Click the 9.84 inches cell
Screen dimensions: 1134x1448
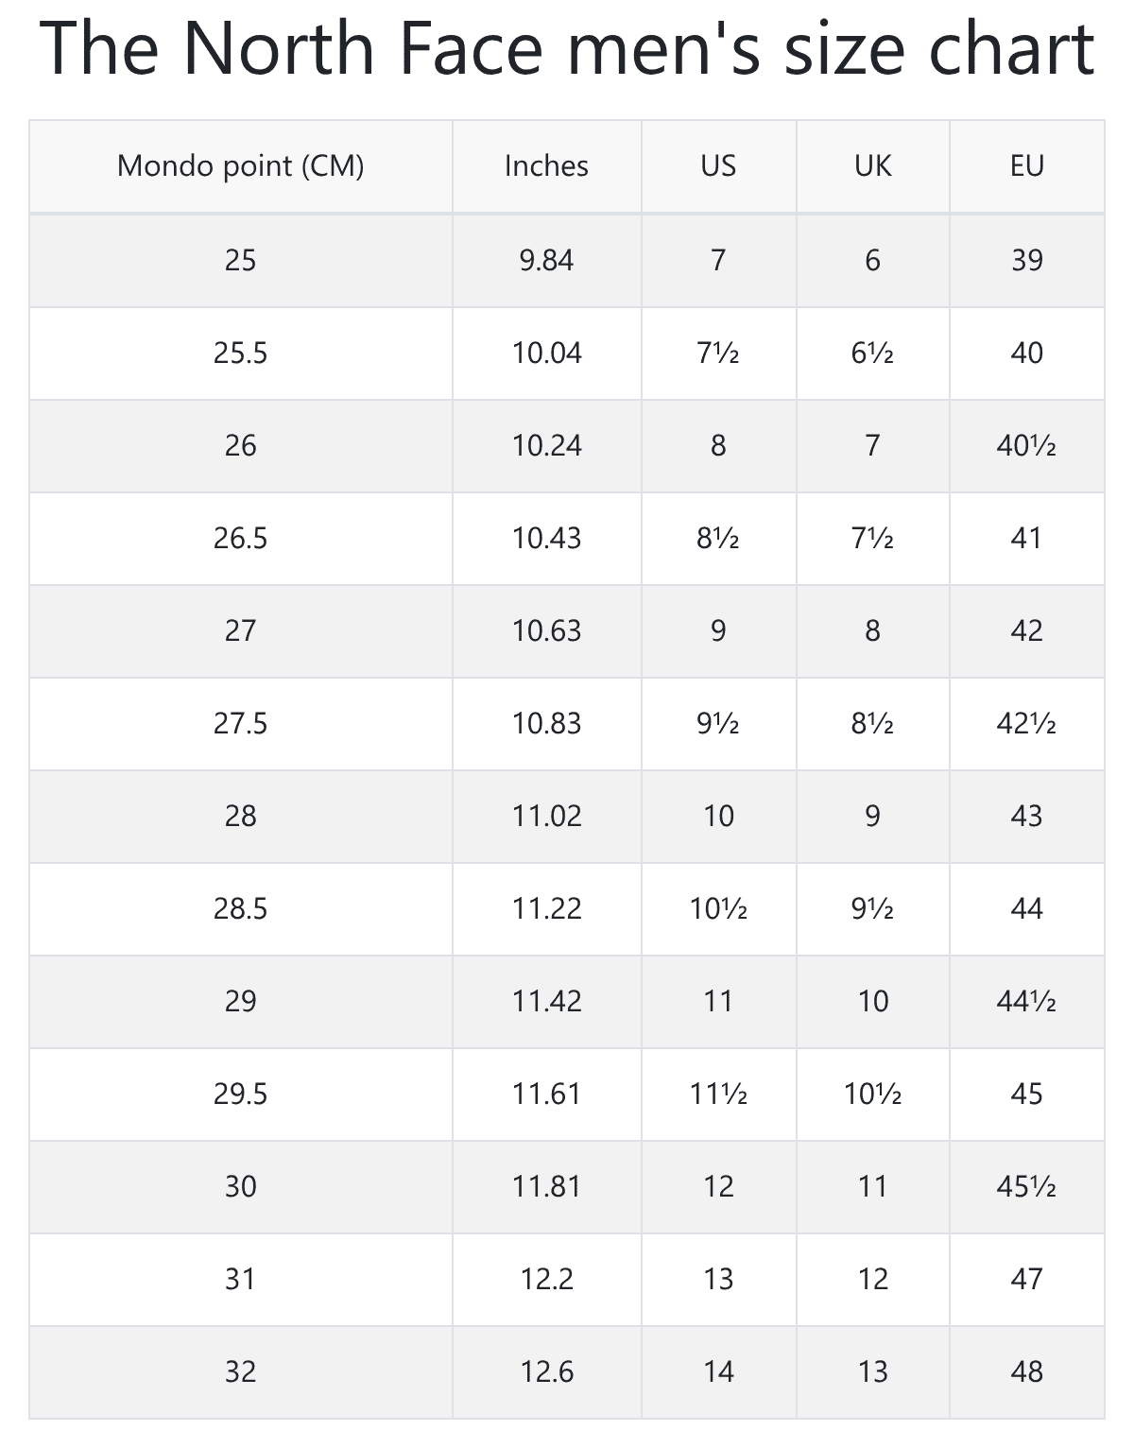pyautogui.click(x=546, y=260)
